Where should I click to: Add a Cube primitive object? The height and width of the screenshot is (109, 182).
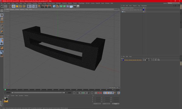[x=54, y=6]
